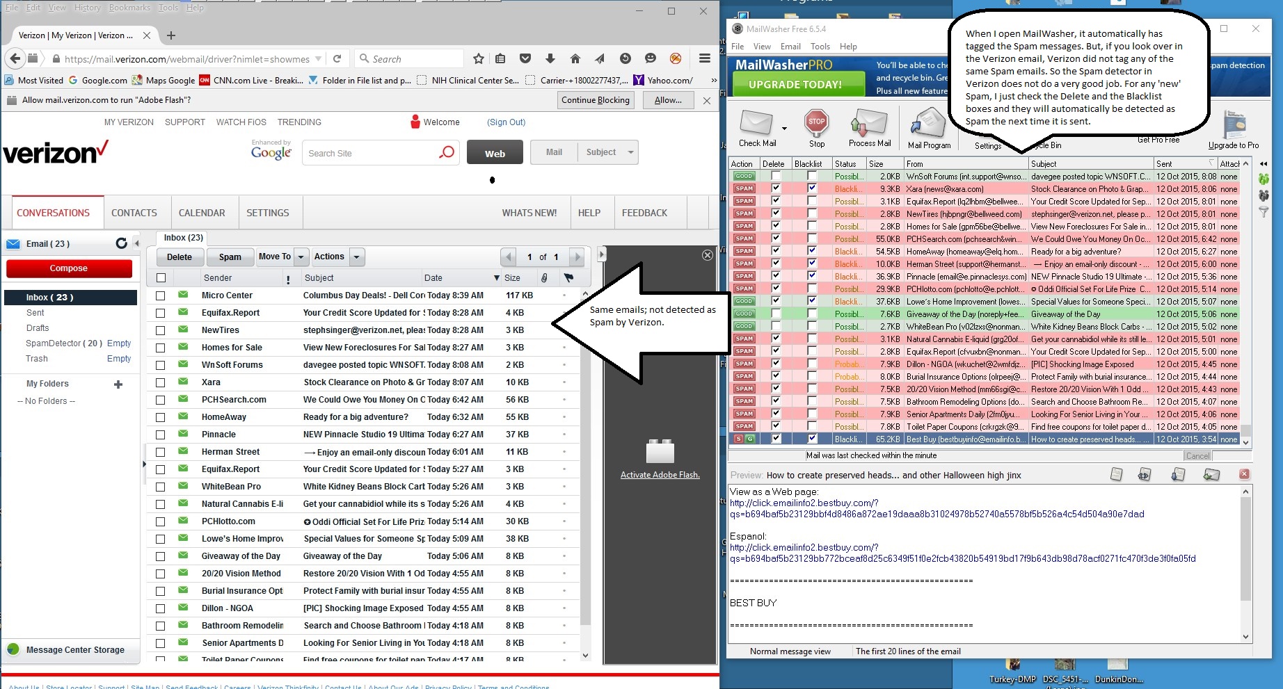Click the red Compose button
The image size is (1283, 689).
tap(69, 268)
